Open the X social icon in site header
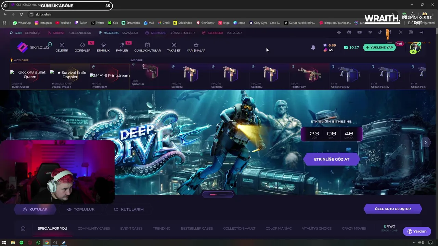 click(400, 32)
